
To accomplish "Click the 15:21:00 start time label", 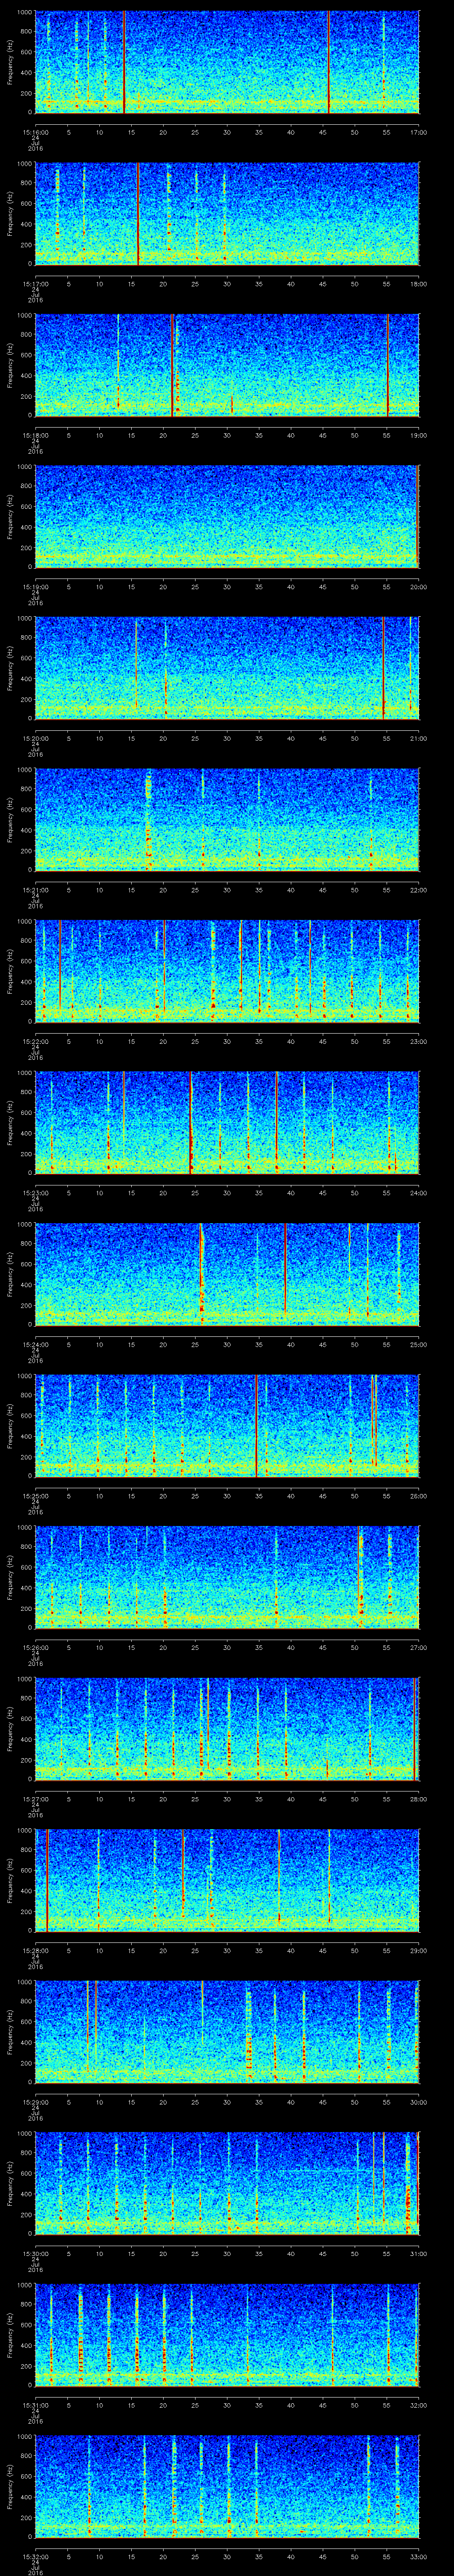I will click(36, 890).
